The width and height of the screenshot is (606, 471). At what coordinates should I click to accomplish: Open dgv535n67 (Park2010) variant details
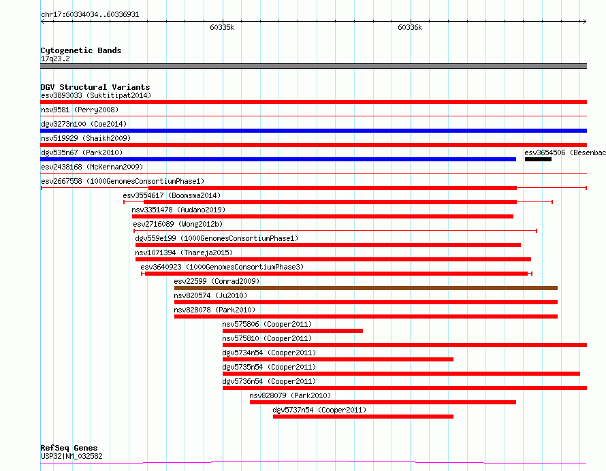point(82,152)
